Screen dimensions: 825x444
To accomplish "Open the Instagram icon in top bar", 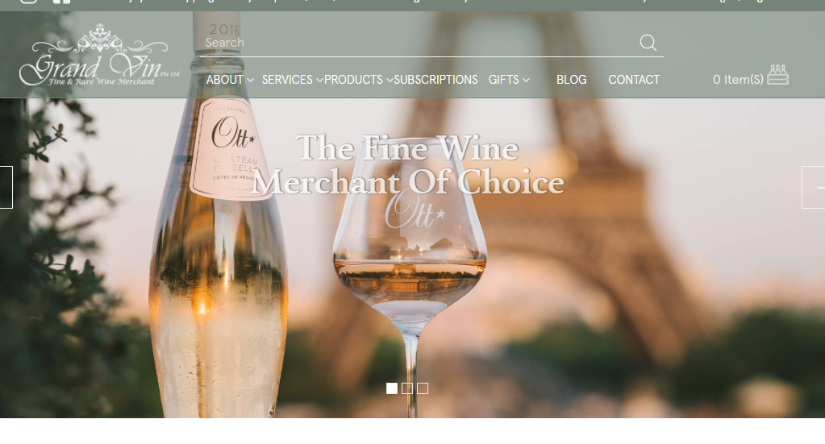I will pyautogui.click(x=28, y=2).
